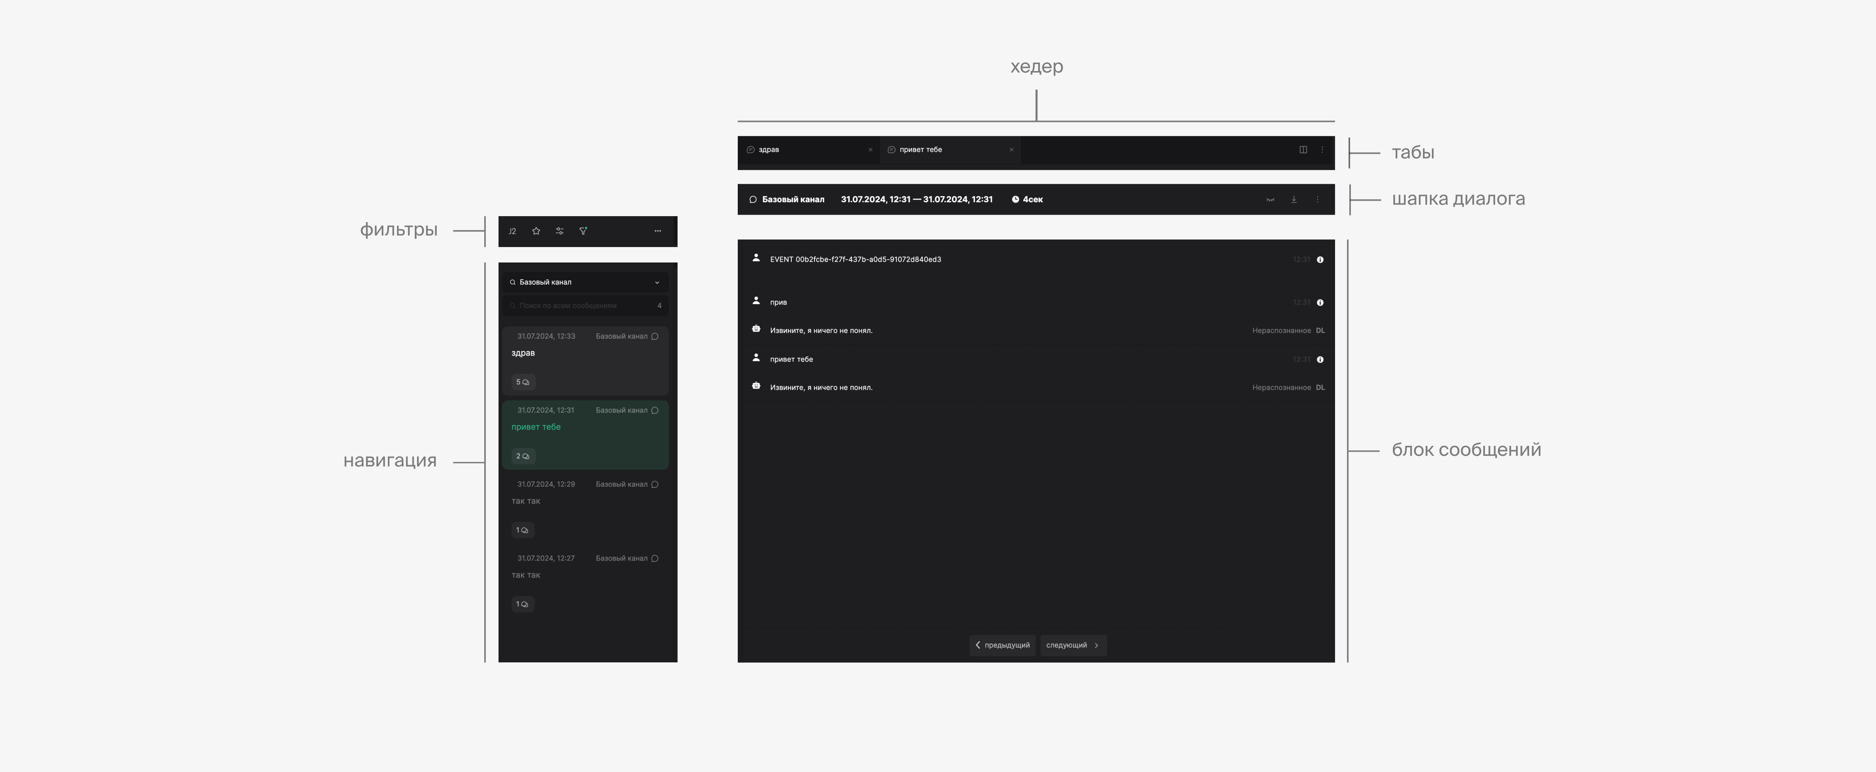
Task: Click the user avatar icon beside EVENT message
Action: click(x=756, y=258)
